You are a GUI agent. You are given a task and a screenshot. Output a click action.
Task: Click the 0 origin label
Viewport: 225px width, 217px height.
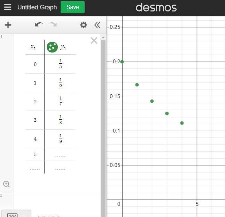119,204
